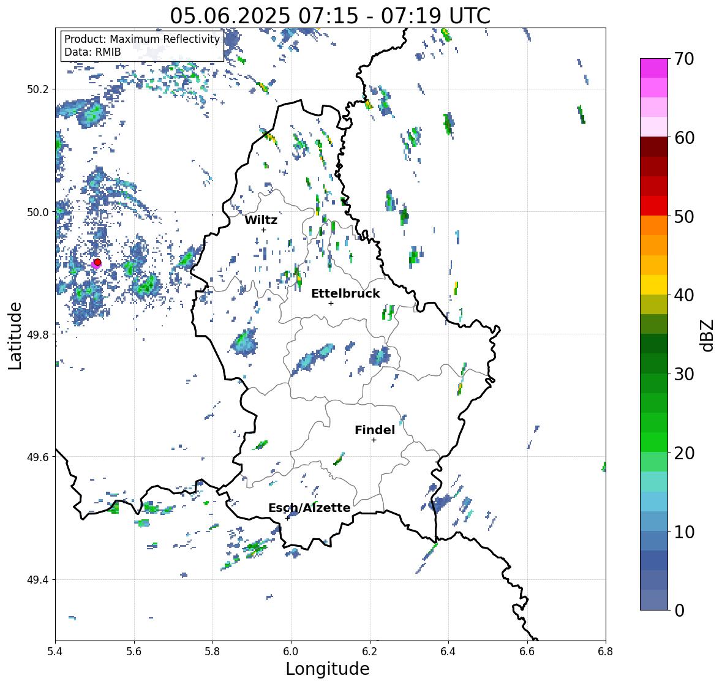722x684 pixels.
Task: Click the colorbar tick label 20
Action: (684, 453)
